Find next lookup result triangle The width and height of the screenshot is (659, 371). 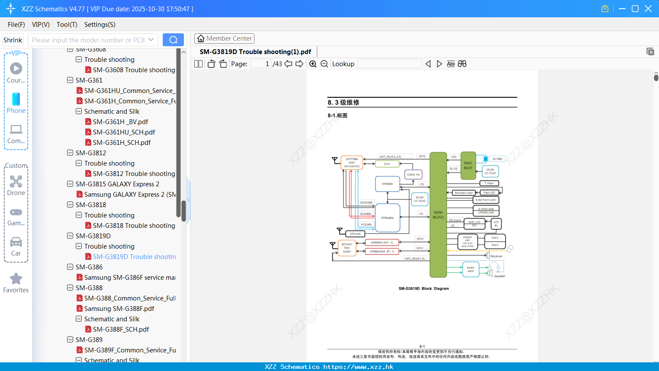pyautogui.click(x=439, y=64)
